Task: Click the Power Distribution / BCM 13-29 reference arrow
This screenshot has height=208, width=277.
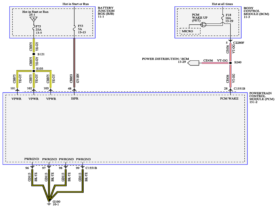Action: (193, 63)
